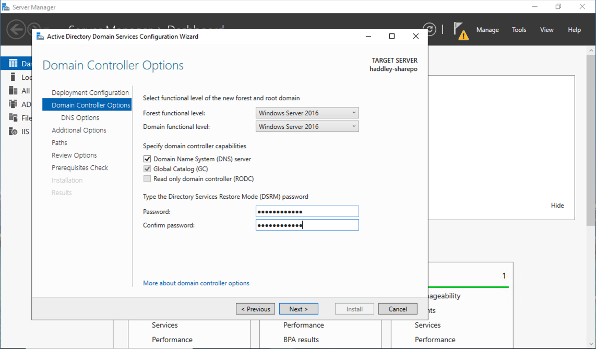This screenshot has height=349, width=596.
Task: Select the All Servers icon in sidebar
Action: 13,91
